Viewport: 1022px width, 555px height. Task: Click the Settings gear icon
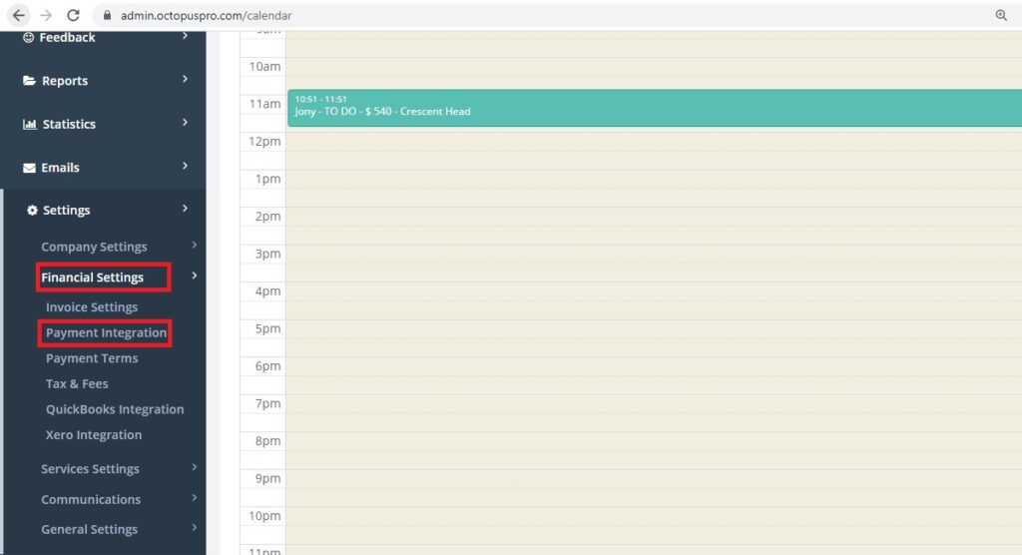coord(32,210)
